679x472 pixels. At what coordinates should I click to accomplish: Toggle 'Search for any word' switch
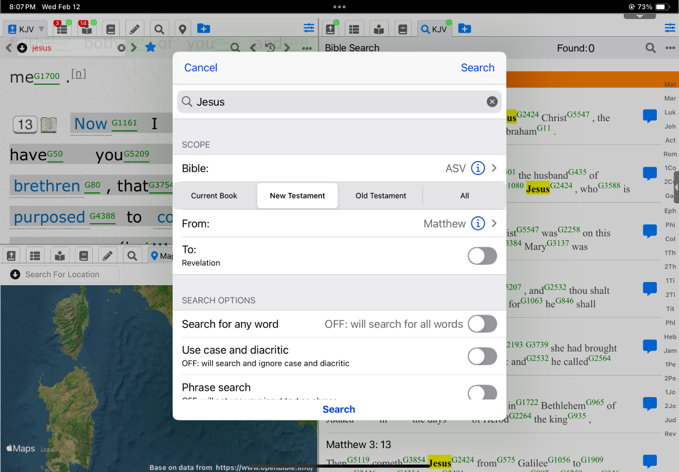[x=482, y=324]
